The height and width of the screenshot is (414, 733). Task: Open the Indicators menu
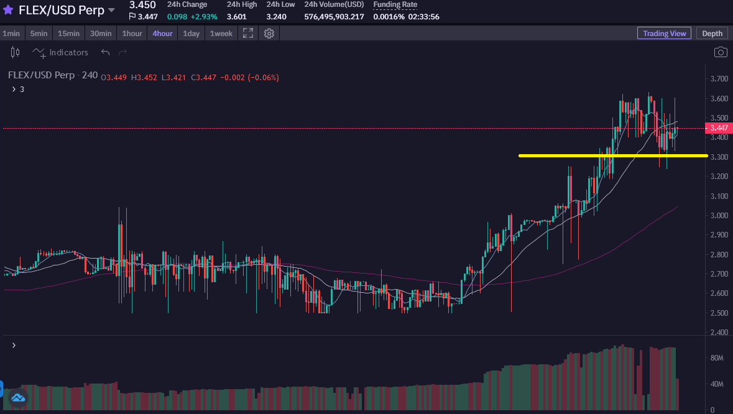pyautogui.click(x=60, y=53)
